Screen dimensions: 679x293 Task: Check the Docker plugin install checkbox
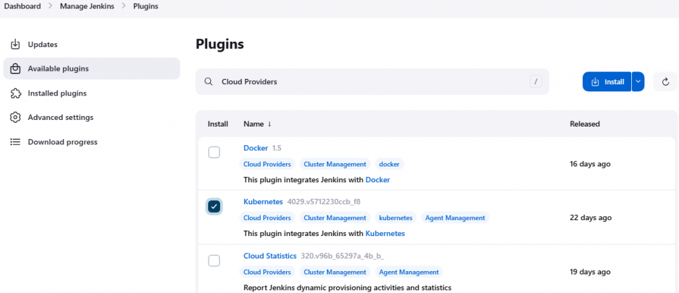click(214, 152)
